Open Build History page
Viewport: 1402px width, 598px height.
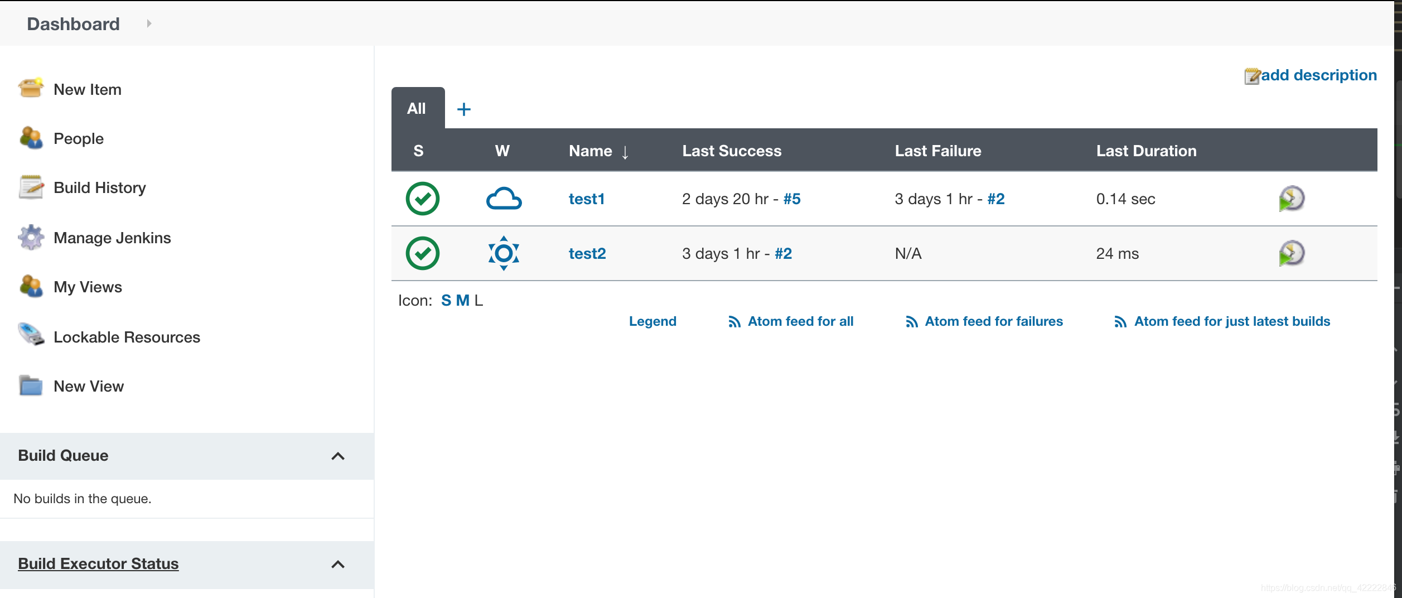tap(100, 187)
